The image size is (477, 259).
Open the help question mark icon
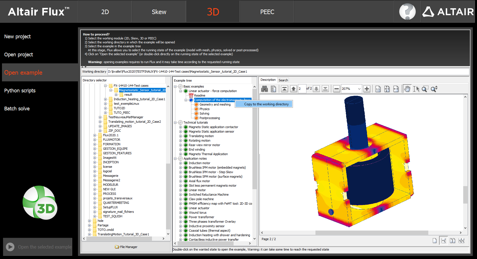point(407,12)
